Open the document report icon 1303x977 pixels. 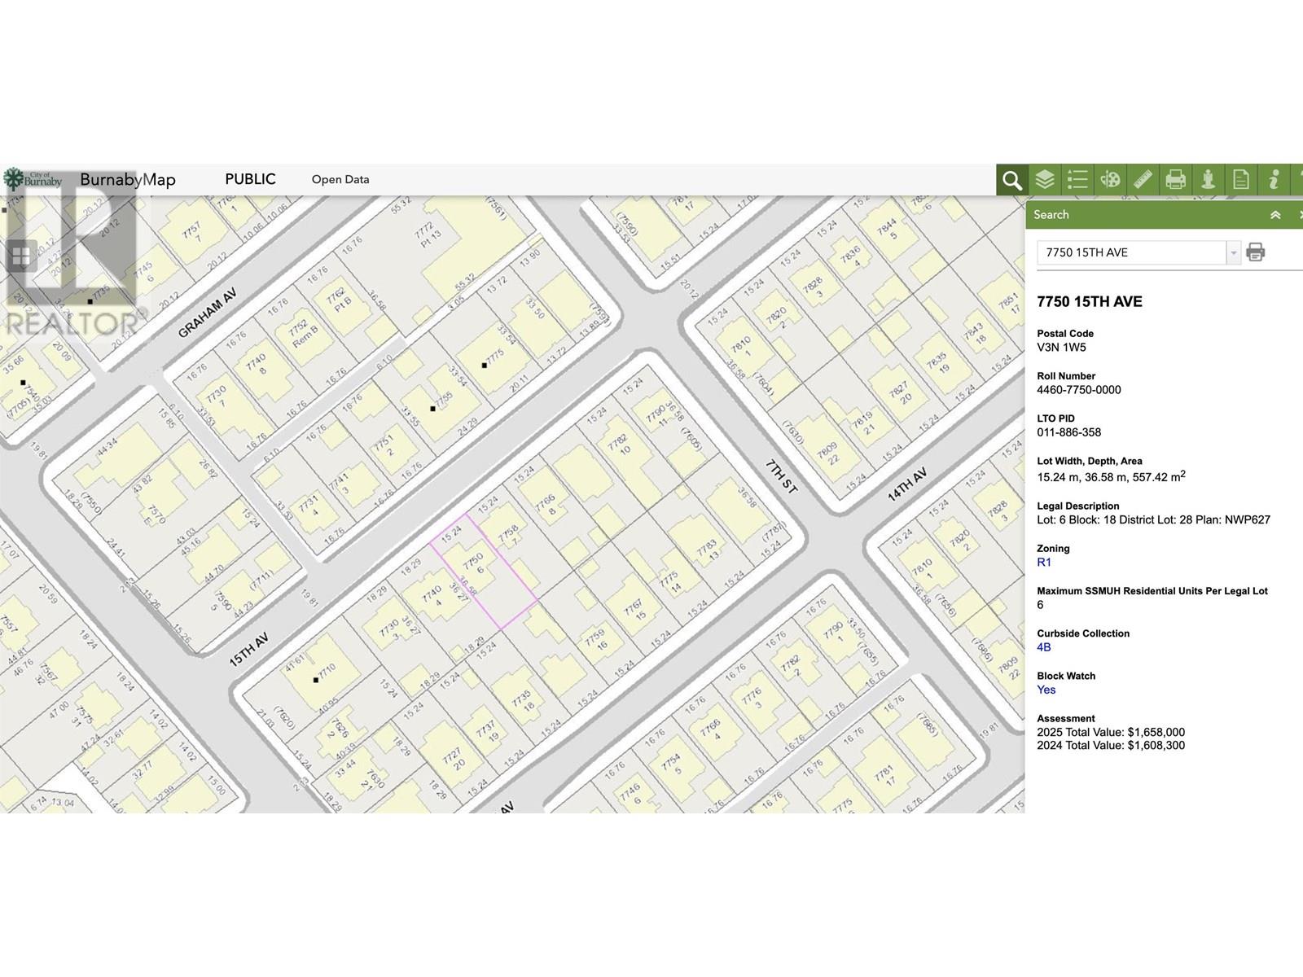pos(1241,180)
